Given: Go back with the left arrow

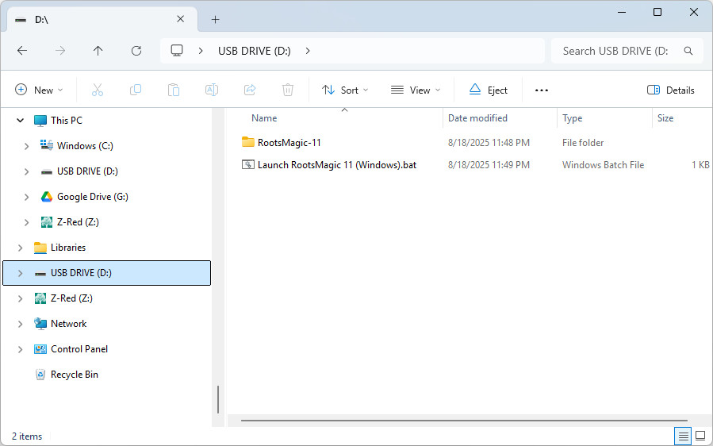Looking at the screenshot, I should pos(22,51).
